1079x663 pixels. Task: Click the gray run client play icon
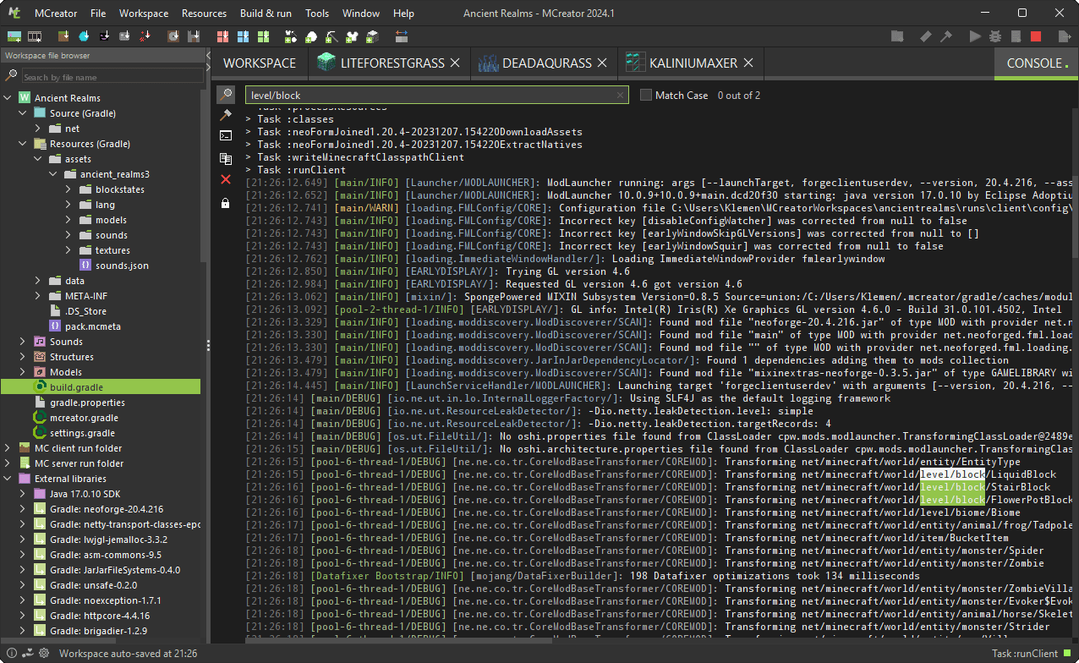[x=975, y=36]
